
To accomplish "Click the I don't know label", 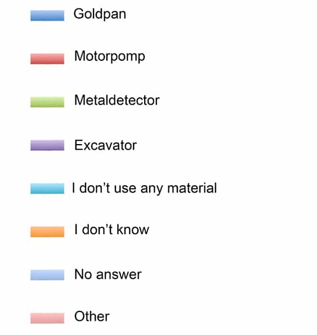I will click(x=111, y=230).
